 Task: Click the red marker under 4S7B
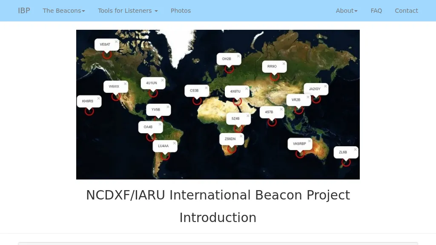272,122
